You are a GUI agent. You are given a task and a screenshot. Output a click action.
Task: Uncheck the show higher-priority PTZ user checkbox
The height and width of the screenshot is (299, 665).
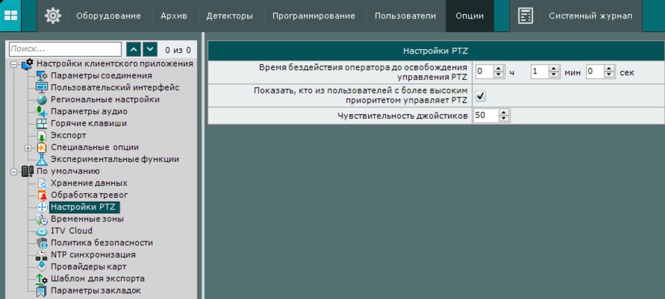(x=480, y=96)
